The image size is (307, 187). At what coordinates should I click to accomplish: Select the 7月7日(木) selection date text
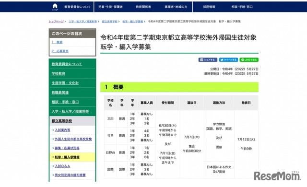coord(192,137)
